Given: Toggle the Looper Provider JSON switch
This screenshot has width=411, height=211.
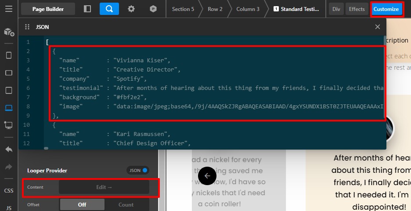Looking at the screenshot, I should click(138, 170).
